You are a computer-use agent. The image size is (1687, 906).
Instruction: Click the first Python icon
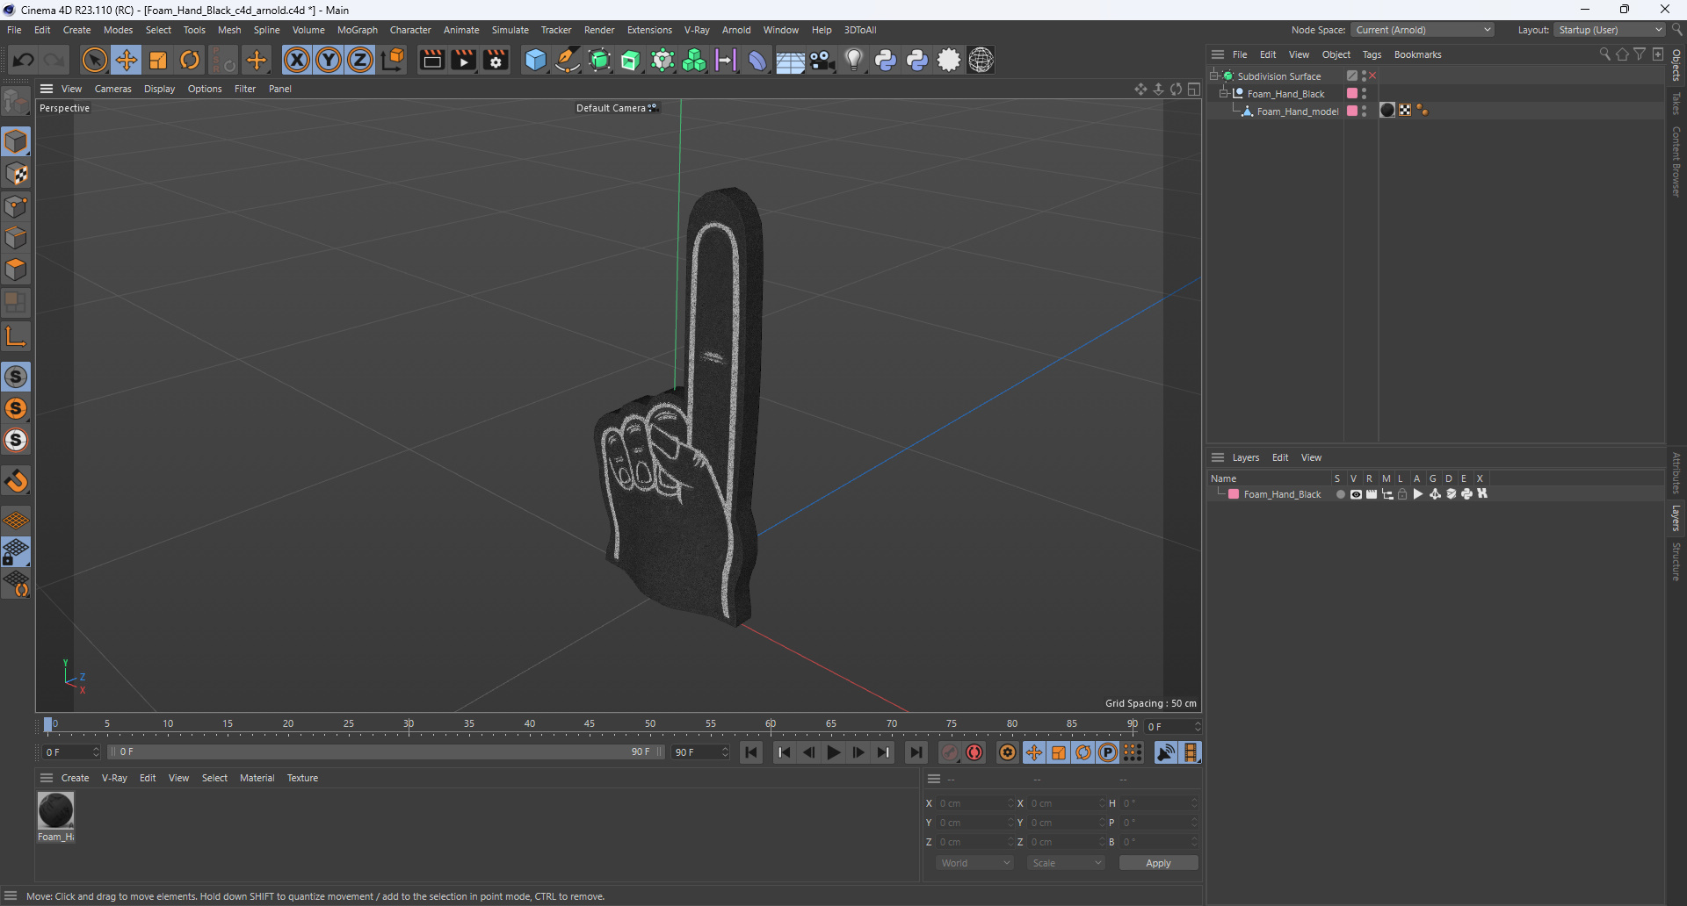click(x=886, y=60)
